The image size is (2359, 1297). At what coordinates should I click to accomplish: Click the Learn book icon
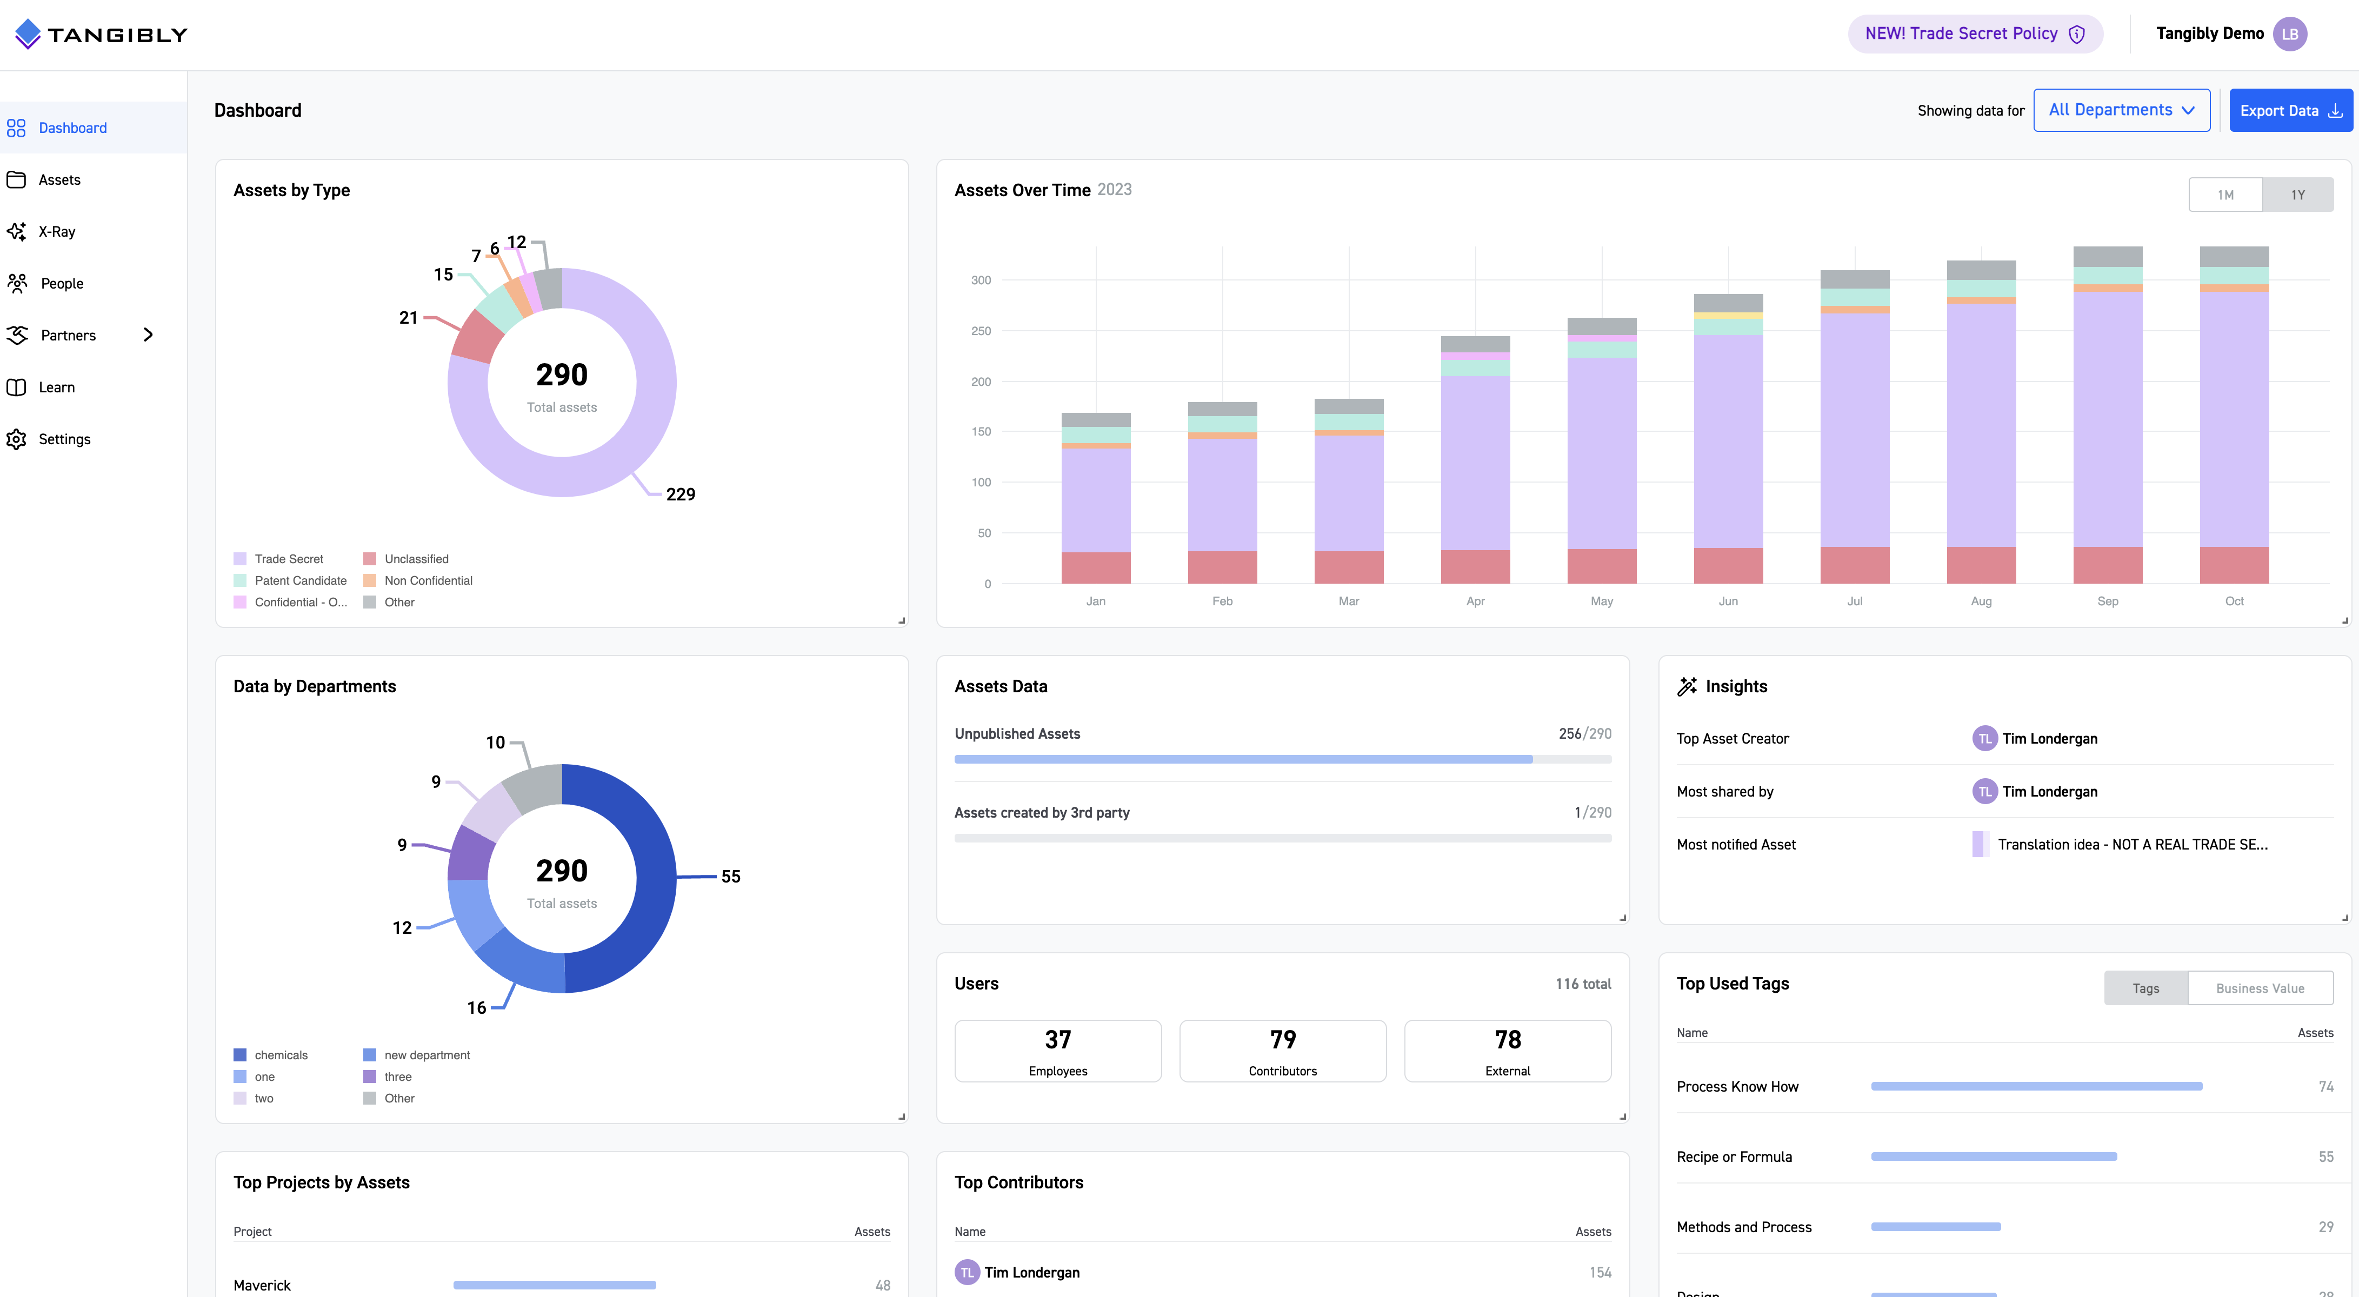(16, 387)
